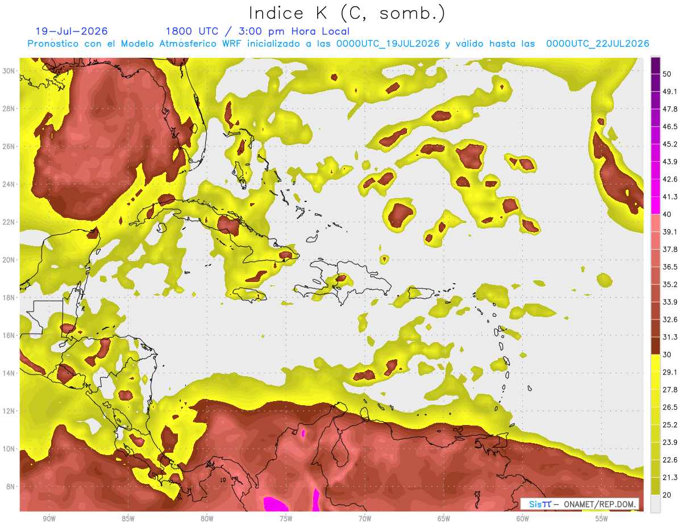Viewport: 682px width, 526px height.
Task: Click the "85W" longitude label
Action: click(128, 519)
